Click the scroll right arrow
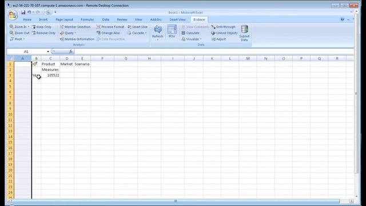The height and width of the screenshot is (206, 366). coord(351,201)
